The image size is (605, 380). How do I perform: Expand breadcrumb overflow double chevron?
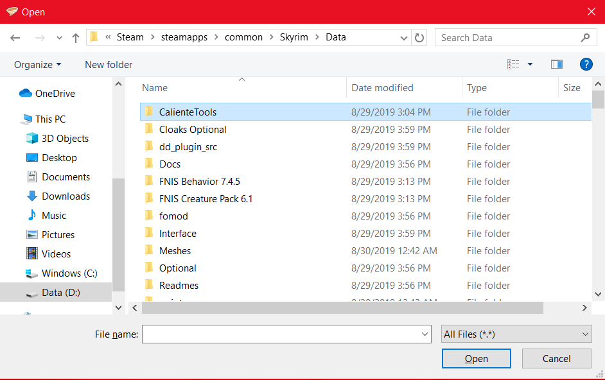108,37
